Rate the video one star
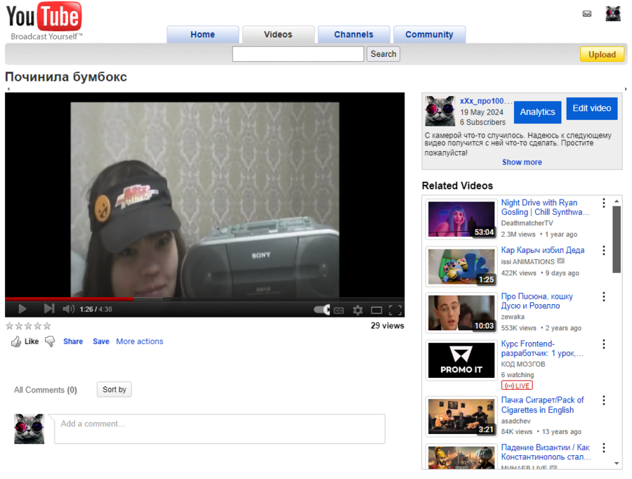The image size is (632, 479). tap(10, 326)
